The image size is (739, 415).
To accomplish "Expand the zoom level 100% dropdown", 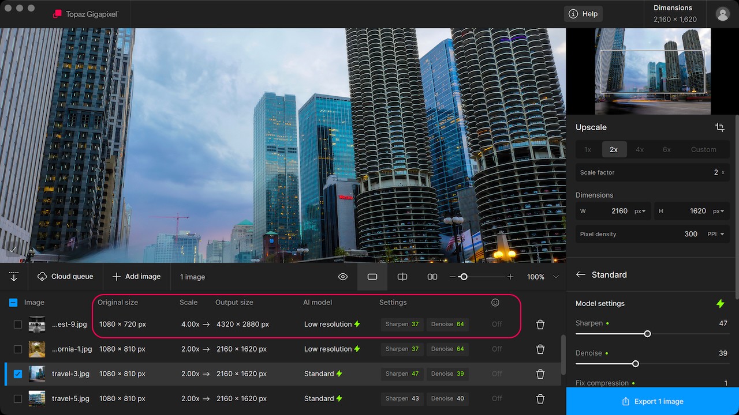I will (555, 277).
